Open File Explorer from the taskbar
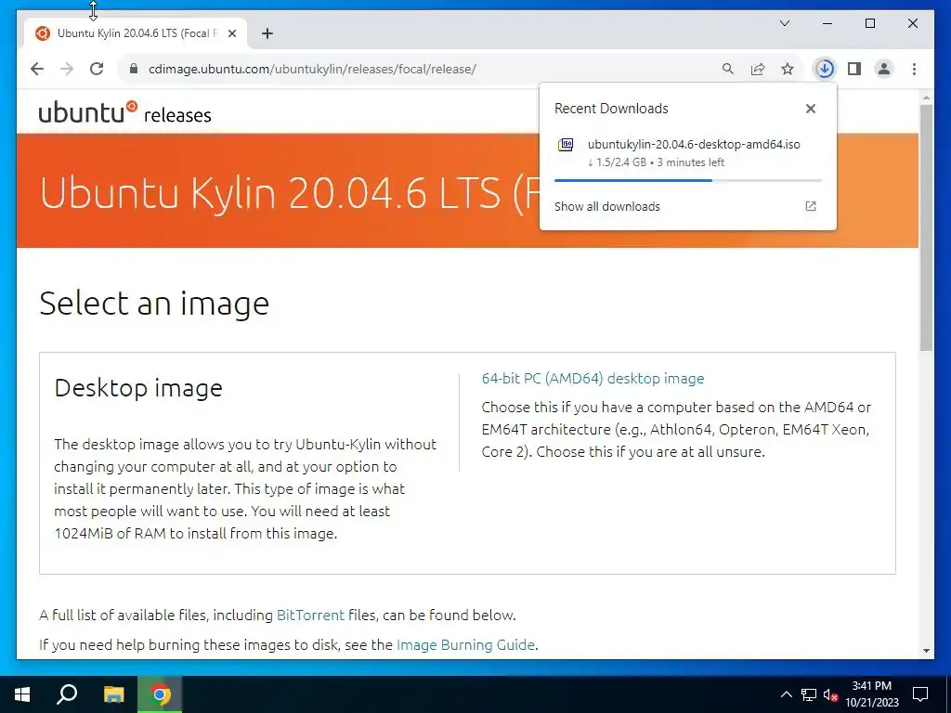 tap(113, 694)
